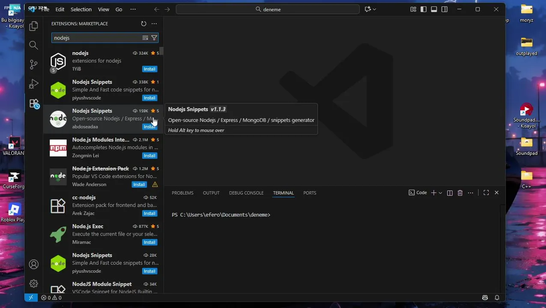546x308 pixels.
Task: Toggle bottom panel visibility
Action: [x=434, y=9]
